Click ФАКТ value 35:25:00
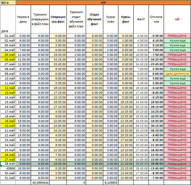The height and width of the screenshot is (185, 191). [x=141, y=60]
